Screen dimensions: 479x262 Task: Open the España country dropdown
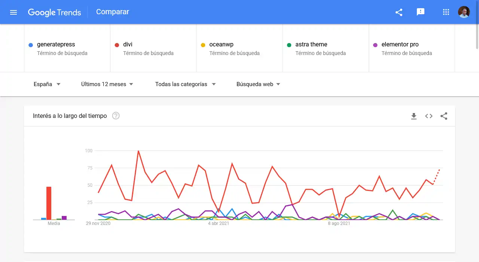coord(47,84)
